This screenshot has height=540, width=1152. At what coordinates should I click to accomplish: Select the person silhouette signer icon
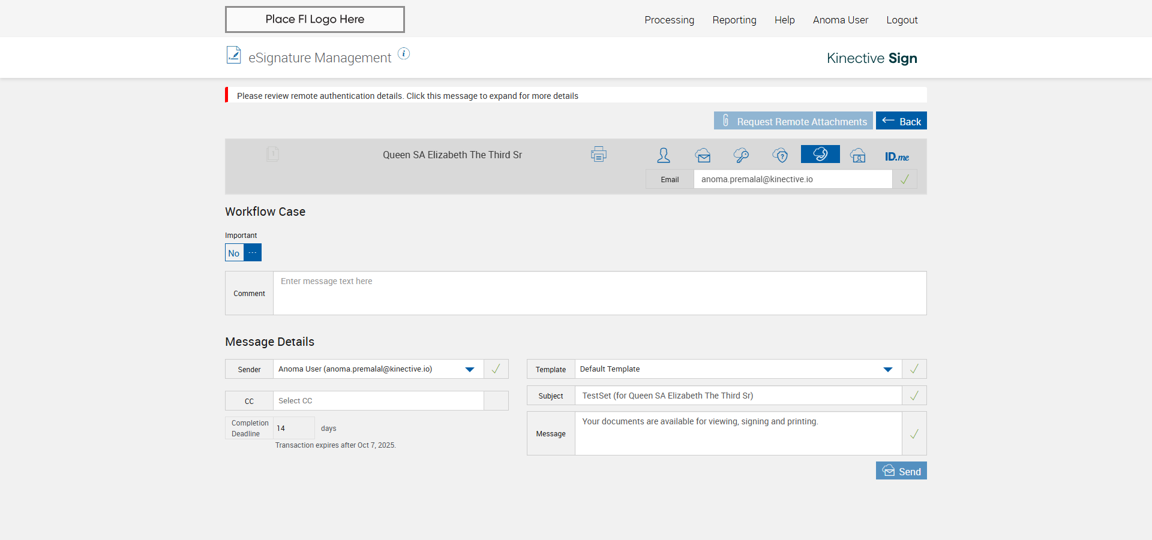pyautogui.click(x=663, y=155)
